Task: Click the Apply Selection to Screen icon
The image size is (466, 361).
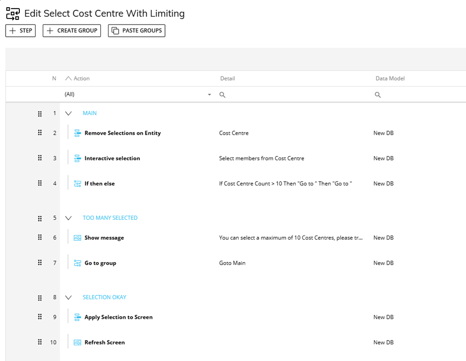Action: pyautogui.click(x=77, y=317)
